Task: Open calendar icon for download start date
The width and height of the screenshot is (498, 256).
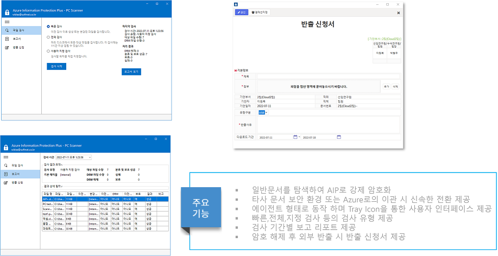Action: click(295, 137)
